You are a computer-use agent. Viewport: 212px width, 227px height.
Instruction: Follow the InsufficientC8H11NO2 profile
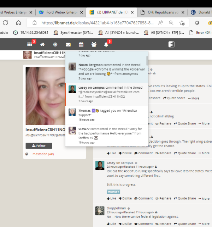tap(39, 146)
